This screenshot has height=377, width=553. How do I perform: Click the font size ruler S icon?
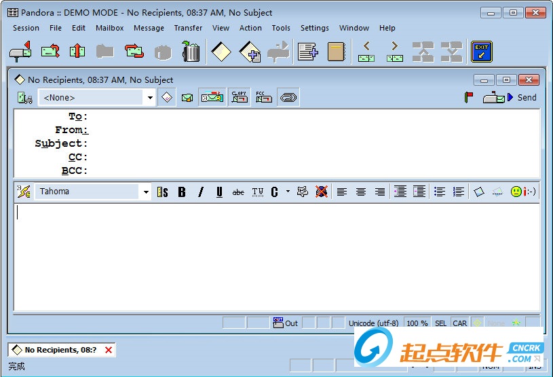coord(163,192)
